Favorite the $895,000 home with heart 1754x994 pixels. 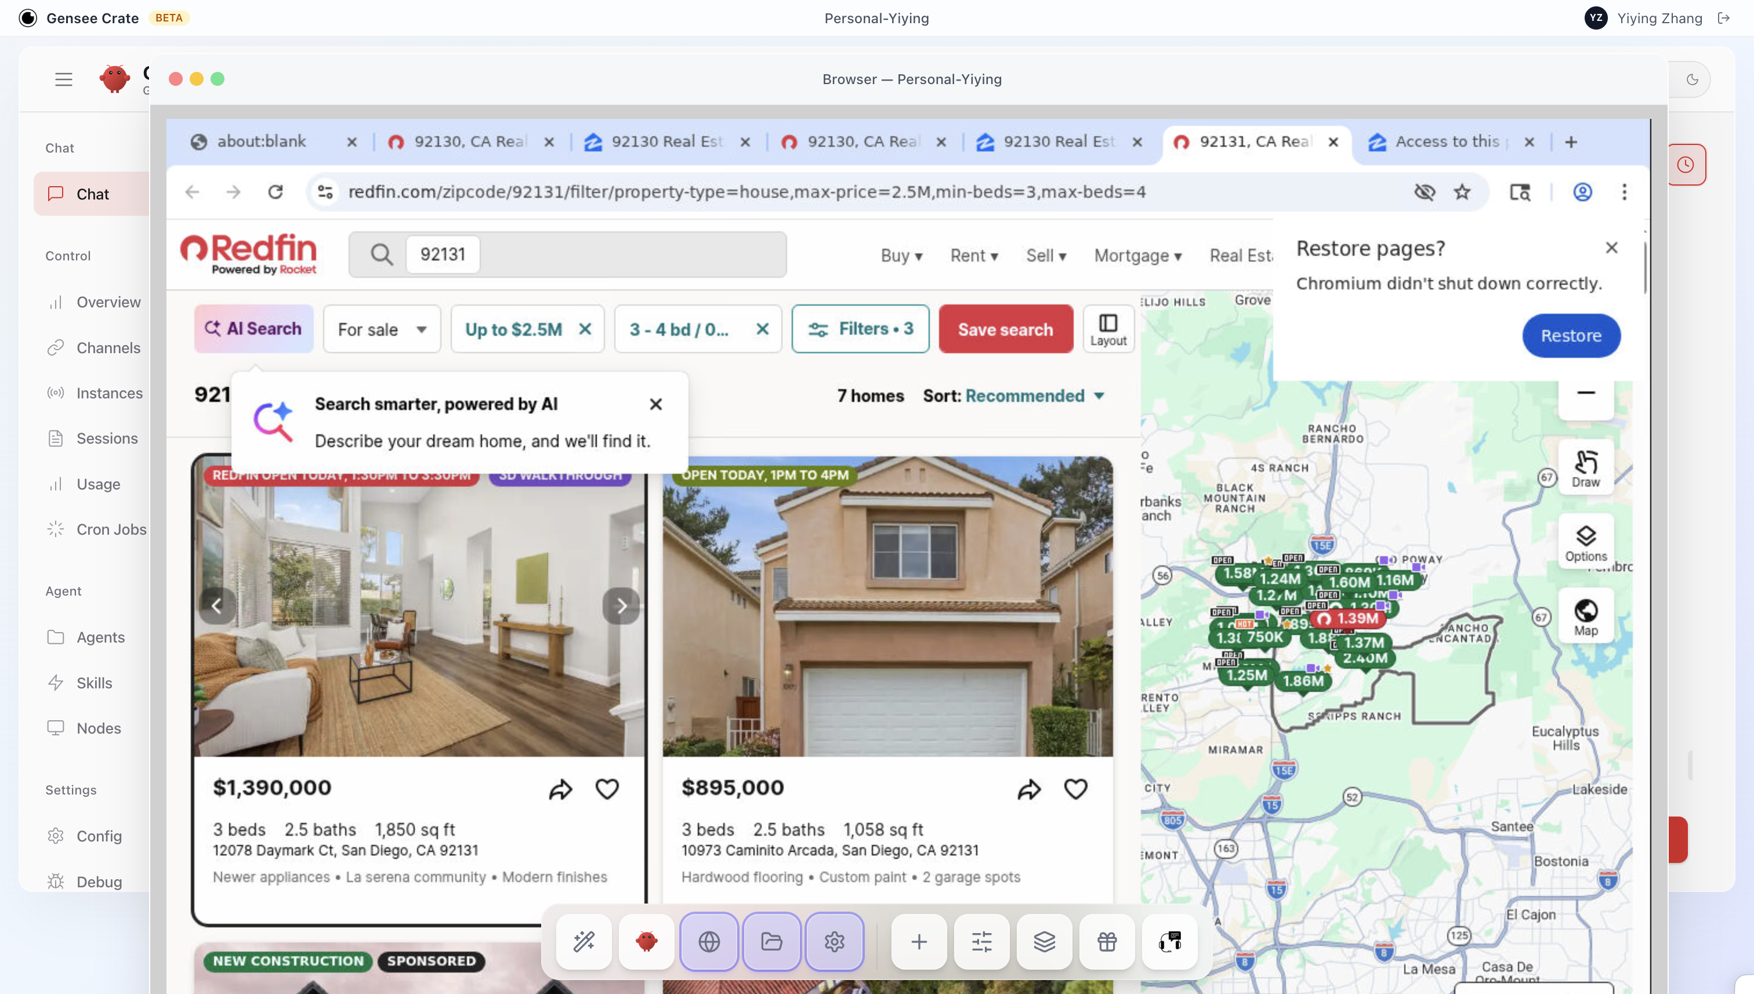coord(1075,789)
